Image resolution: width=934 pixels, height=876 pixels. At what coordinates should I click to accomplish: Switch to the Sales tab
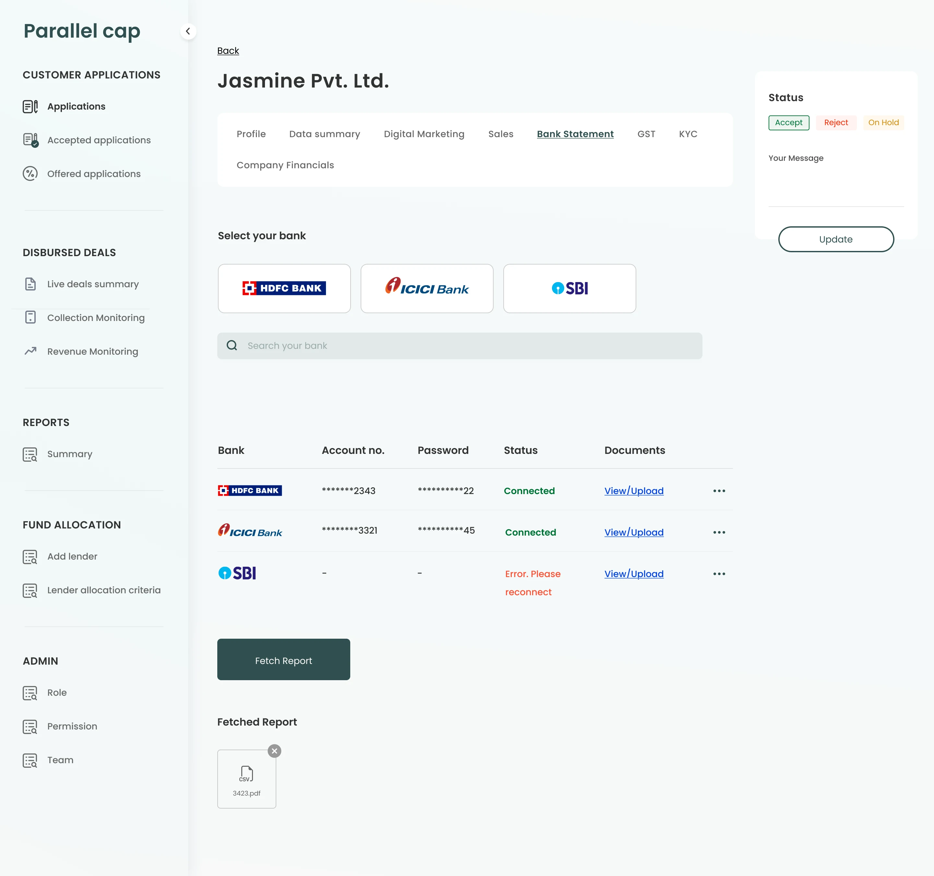coord(501,134)
